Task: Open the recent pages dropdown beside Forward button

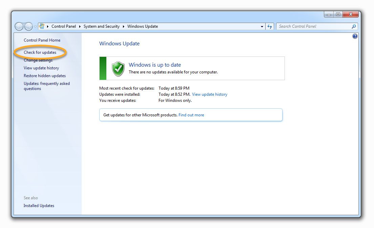Action: tap(35, 27)
